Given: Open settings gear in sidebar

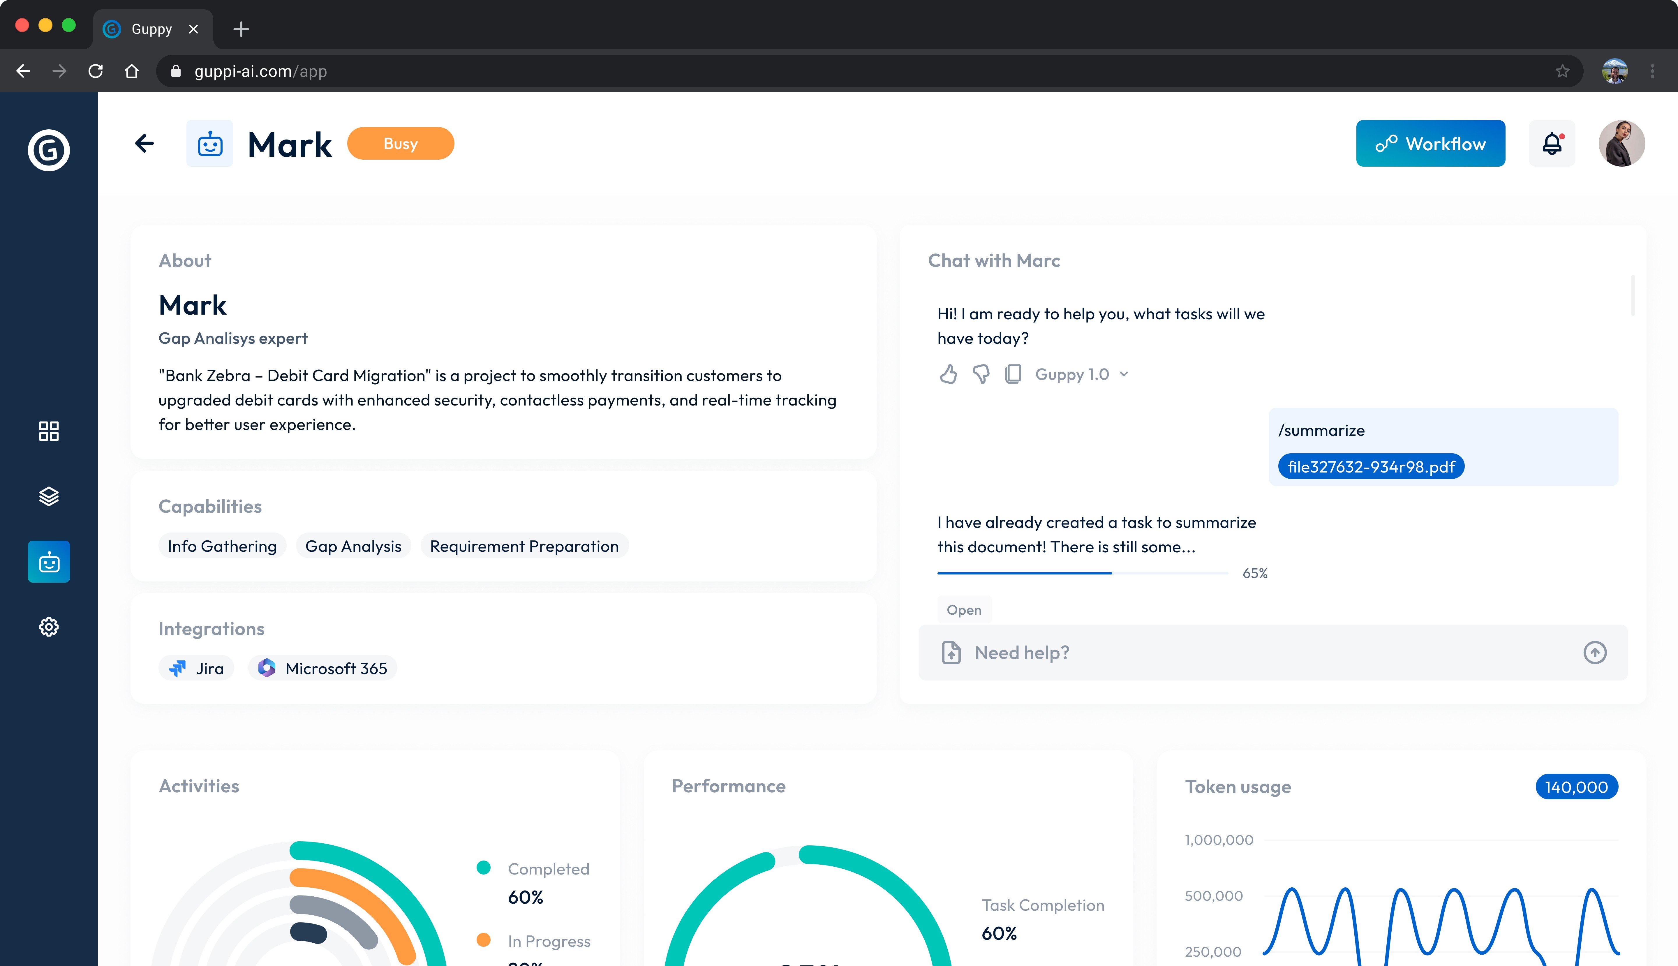Looking at the screenshot, I should click(x=48, y=626).
